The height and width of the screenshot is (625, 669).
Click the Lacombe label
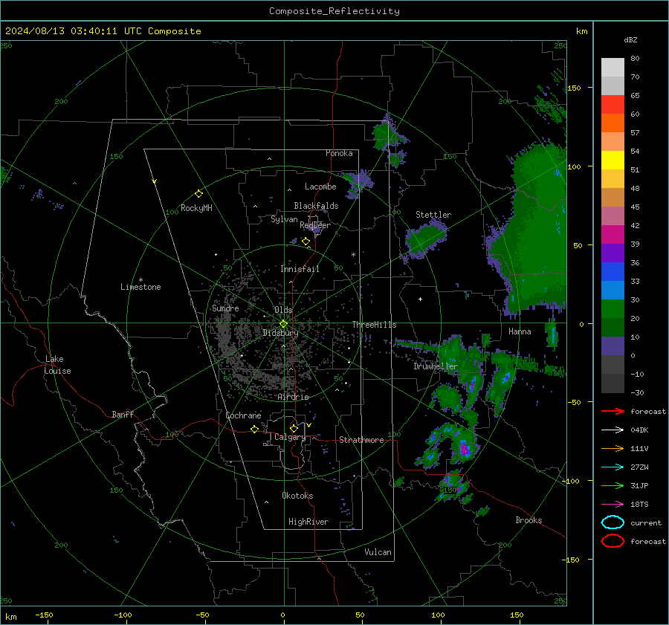[x=320, y=187]
